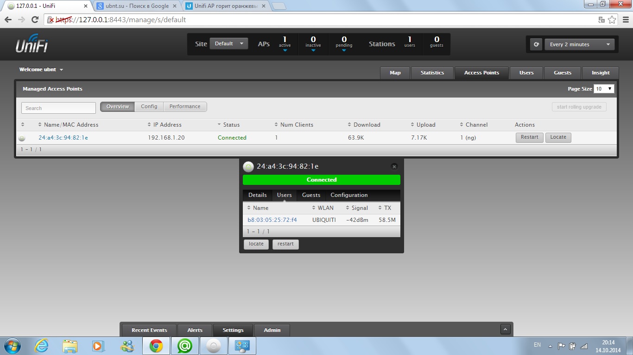Click the Restart button in Actions column
Viewport: 633px width, 355px height.
[x=529, y=137]
